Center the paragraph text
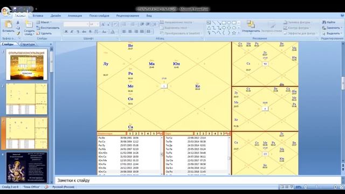 click(x=130, y=32)
